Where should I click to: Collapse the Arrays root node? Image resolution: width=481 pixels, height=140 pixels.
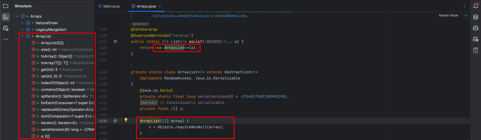pyautogui.click(x=17, y=16)
